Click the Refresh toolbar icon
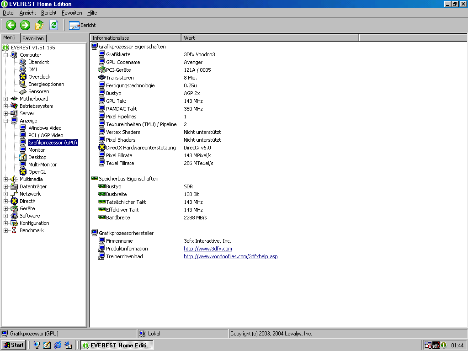Viewport: 468px width, 351px height. (x=53, y=25)
